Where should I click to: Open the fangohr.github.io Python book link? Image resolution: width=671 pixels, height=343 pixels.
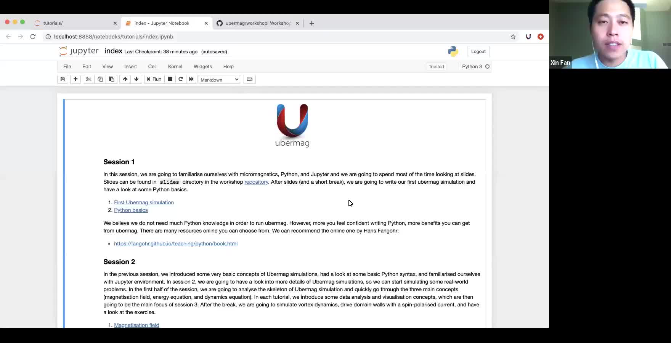click(176, 244)
